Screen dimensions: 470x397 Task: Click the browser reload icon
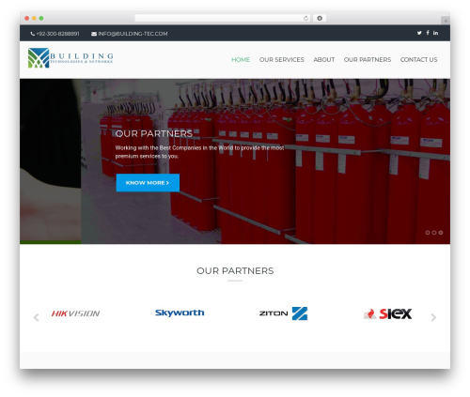[305, 18]
